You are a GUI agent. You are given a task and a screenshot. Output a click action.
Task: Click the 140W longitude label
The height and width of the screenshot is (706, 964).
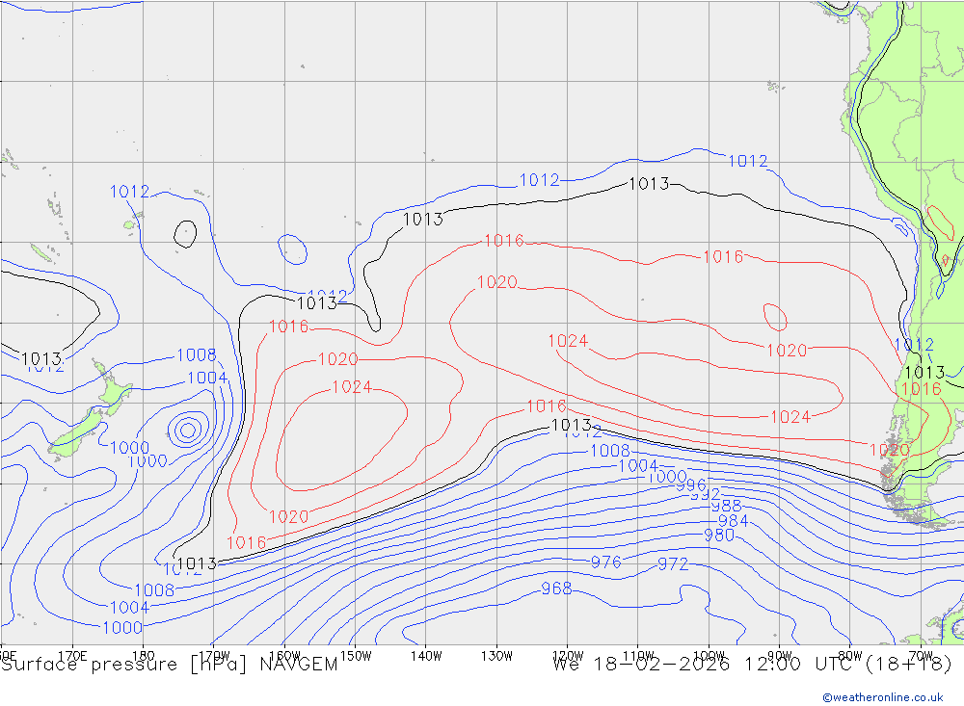426,656
